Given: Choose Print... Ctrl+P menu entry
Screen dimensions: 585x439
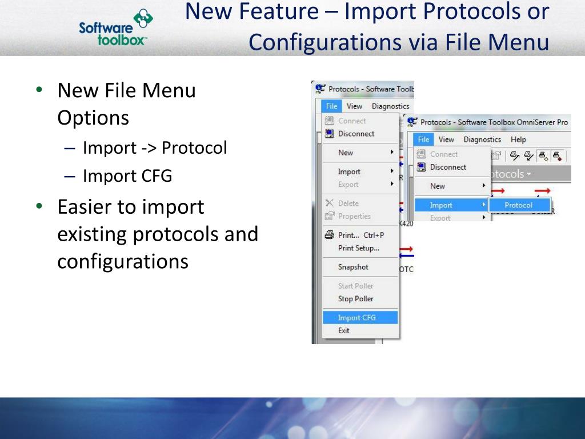Looking at the screenshot, I should [361, 235].
